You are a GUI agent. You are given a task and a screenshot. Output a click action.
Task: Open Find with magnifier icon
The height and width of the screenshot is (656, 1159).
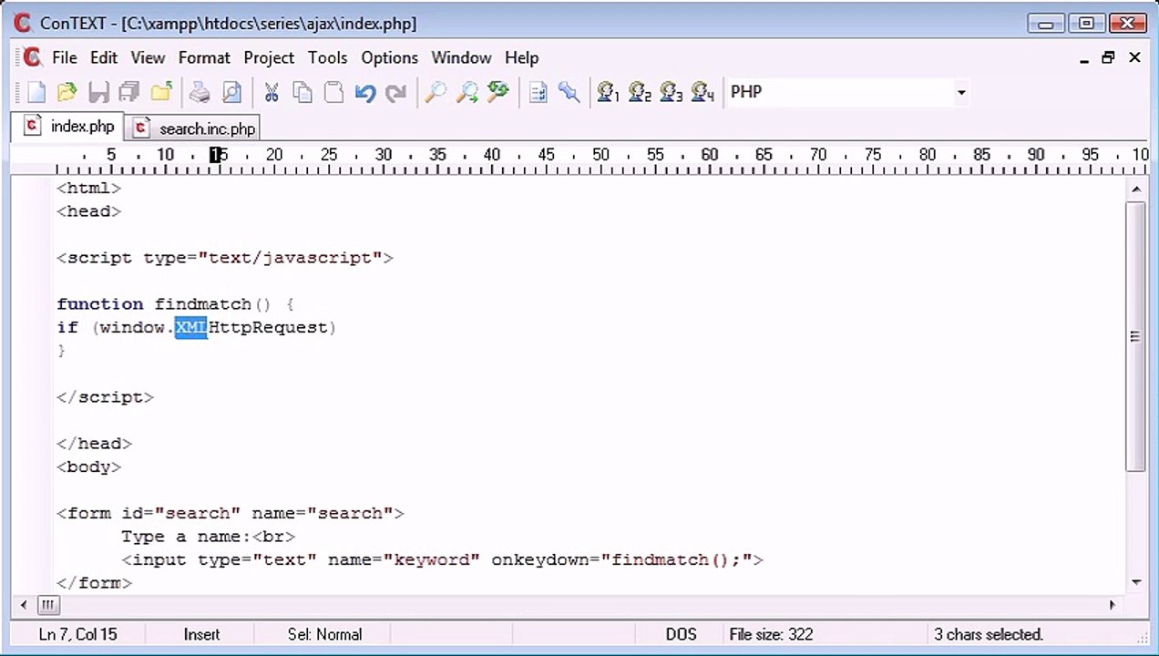[x=436, y=92]
